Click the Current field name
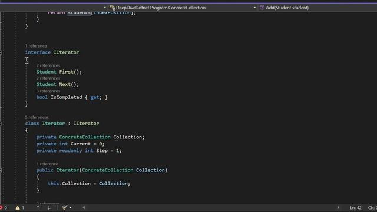This screenshot has width=377, height=212. [81, 144]
